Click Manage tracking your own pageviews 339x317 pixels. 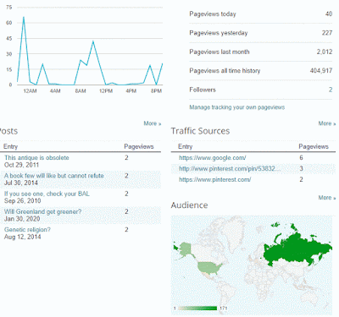[236, 107]
